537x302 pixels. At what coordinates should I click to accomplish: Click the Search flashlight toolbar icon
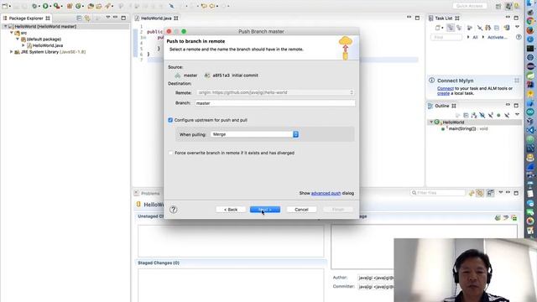(x=107, y=6)
